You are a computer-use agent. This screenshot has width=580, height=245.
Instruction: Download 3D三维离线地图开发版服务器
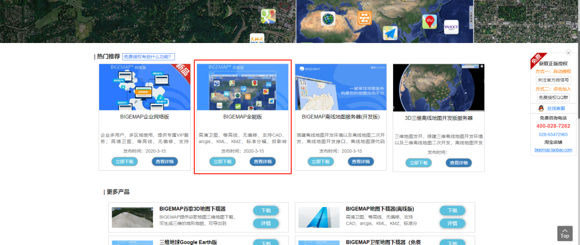pyautogui.click(x=419, y=162)
